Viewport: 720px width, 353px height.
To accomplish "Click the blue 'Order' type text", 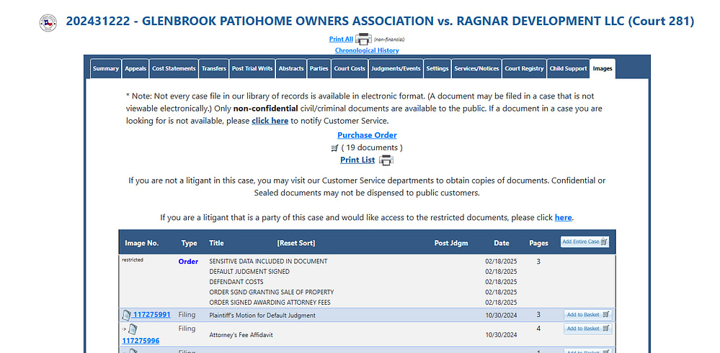I will point(188,262).
